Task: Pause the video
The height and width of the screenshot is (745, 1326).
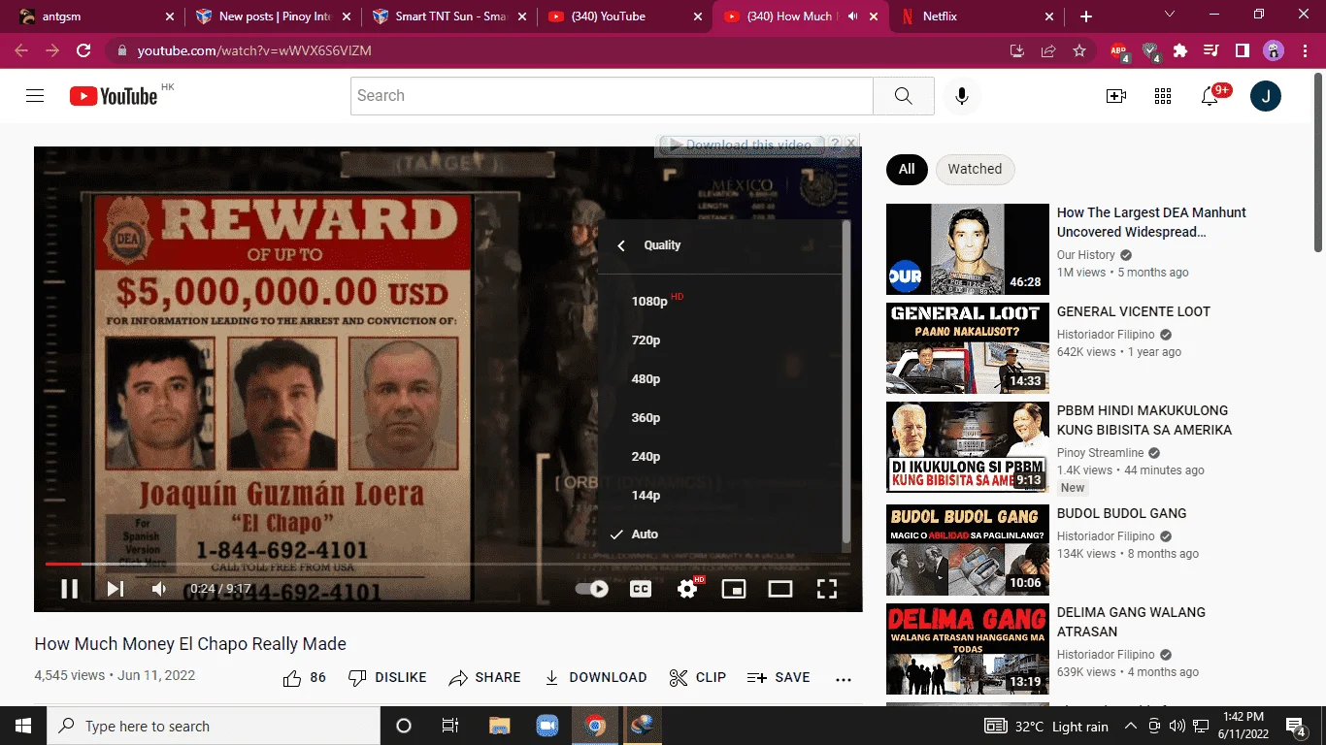Action: (69, 588)
